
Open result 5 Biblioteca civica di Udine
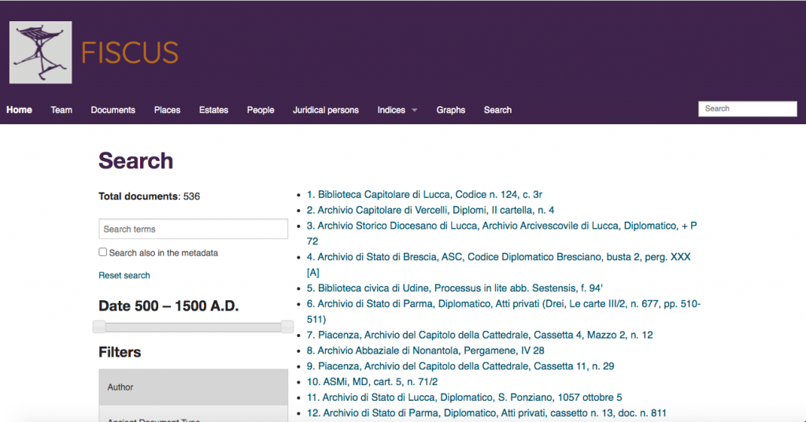click(455, 288)
